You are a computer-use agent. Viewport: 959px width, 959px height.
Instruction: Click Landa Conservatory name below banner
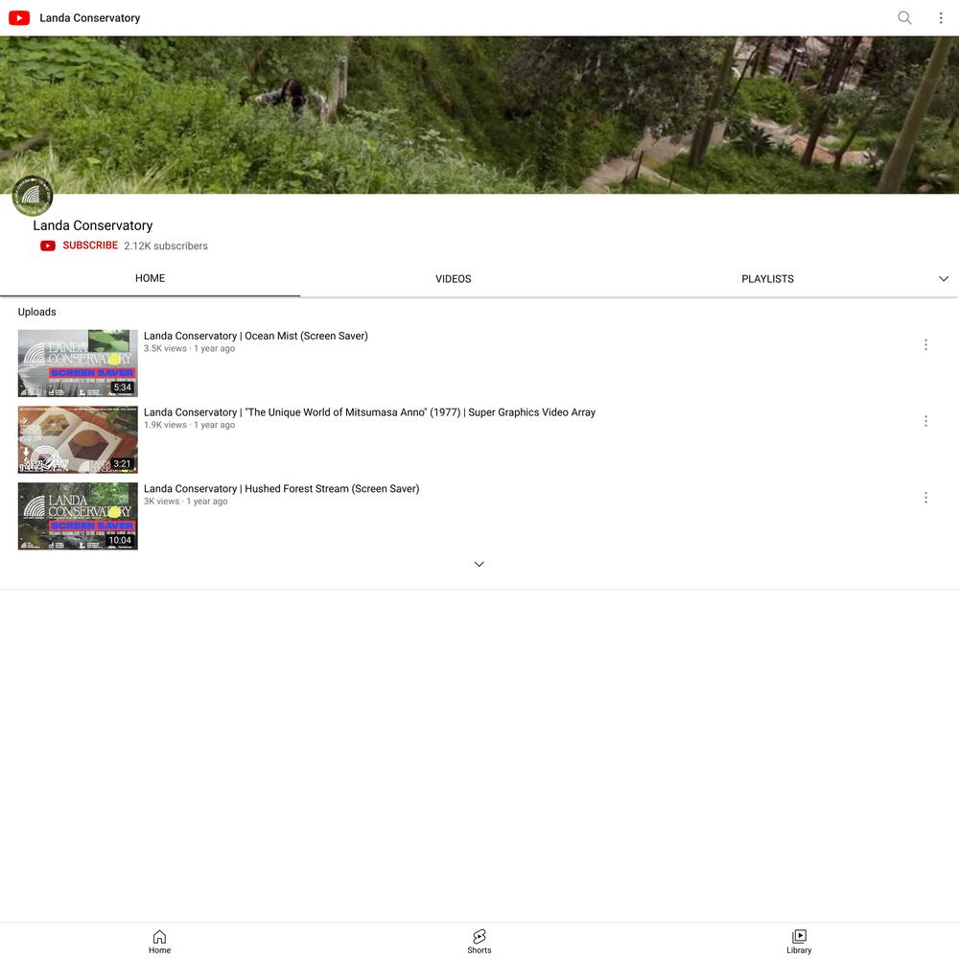(x=93, y=225)
